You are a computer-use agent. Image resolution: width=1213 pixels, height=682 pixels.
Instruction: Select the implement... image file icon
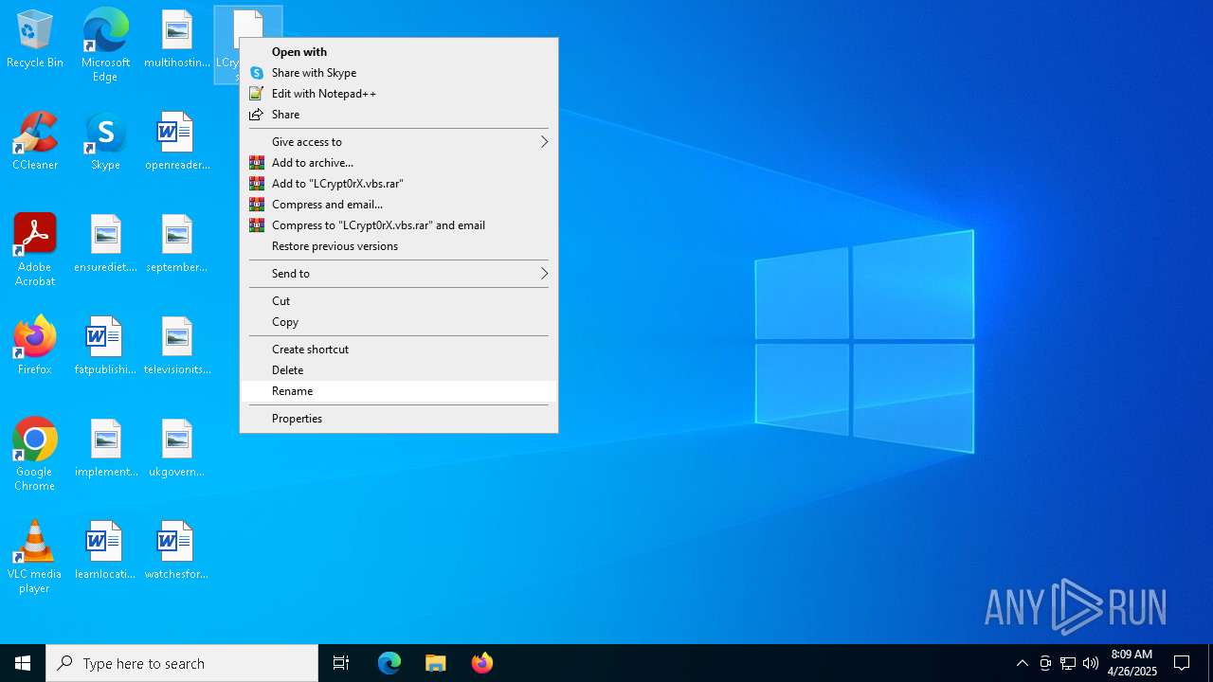(106, 449)
